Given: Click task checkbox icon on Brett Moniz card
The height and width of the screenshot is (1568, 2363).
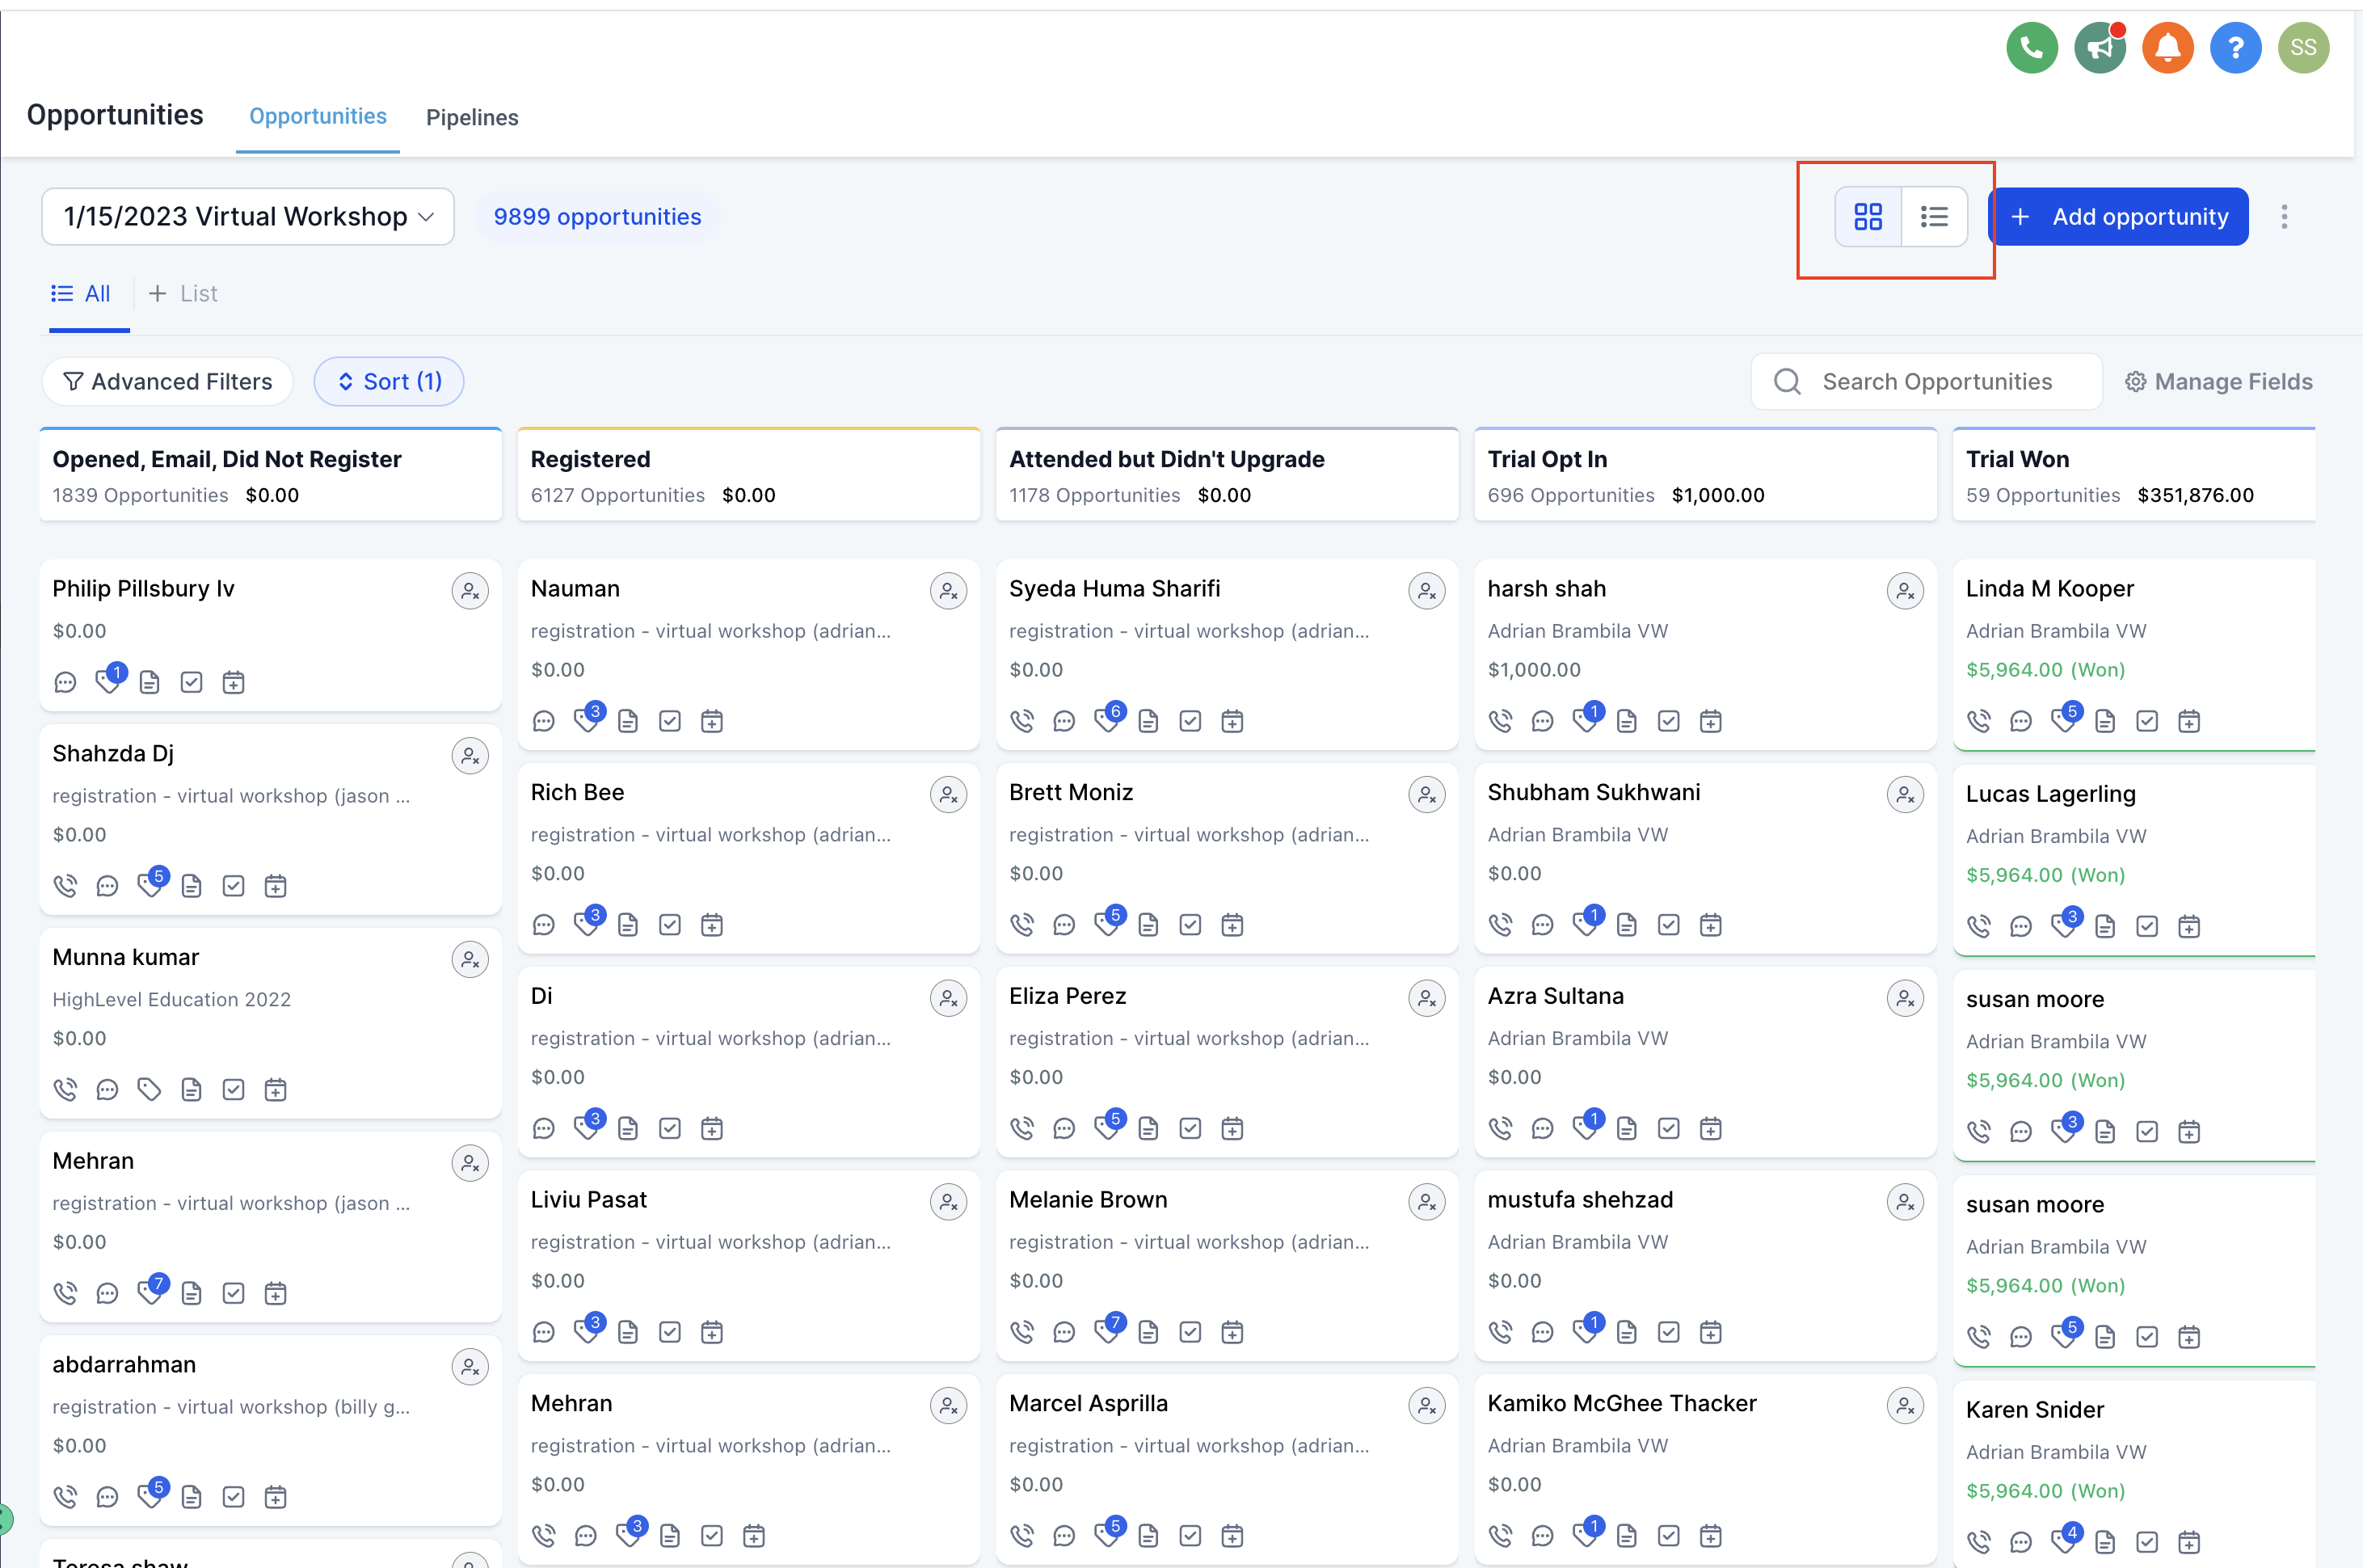Looking at the screenshot, I should [1190, 925].
